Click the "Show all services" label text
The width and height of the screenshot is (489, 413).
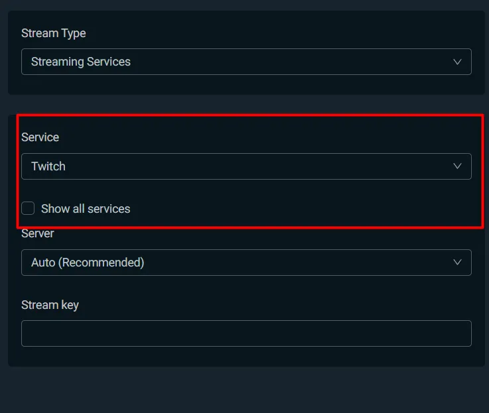coord(86,209)
